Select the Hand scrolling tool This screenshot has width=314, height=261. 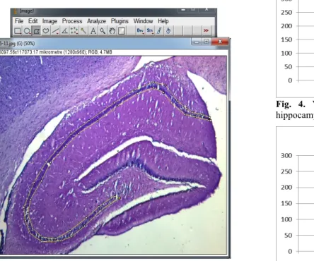click(112, 31)
